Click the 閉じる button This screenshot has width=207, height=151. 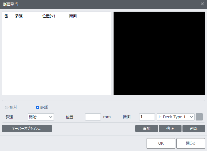click(191, 143)
